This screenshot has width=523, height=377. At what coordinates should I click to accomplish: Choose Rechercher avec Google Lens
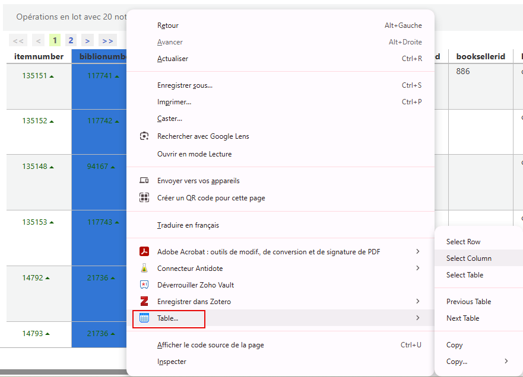280,136
